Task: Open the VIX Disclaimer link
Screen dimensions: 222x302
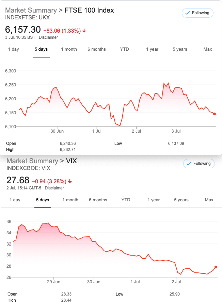Action: pyautogui.click(x=54, y=188)
